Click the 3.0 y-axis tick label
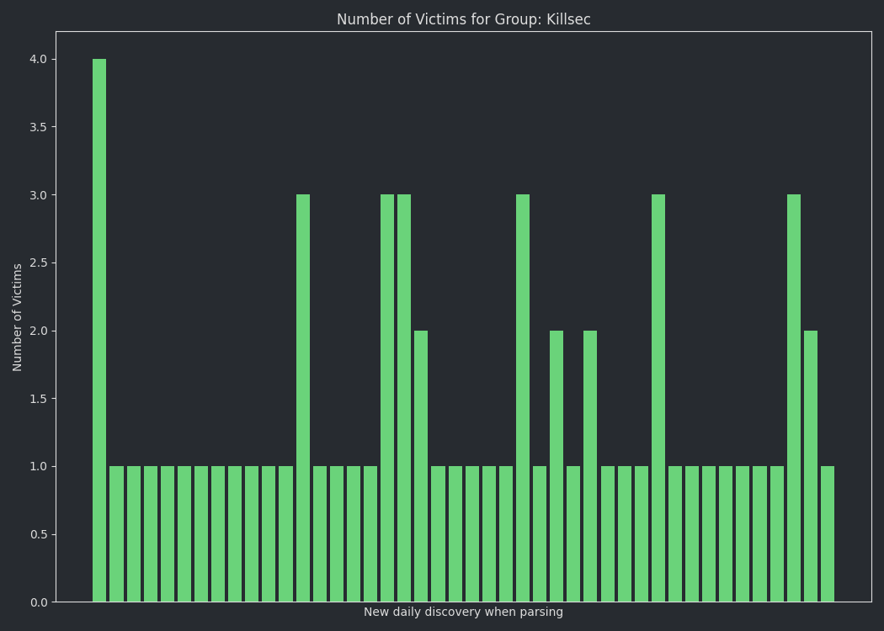 pos(39,195)
